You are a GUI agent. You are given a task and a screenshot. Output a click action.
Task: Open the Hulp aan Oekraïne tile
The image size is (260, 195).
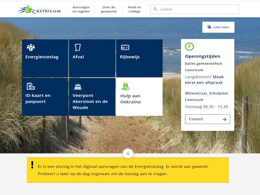coord(139,97)
